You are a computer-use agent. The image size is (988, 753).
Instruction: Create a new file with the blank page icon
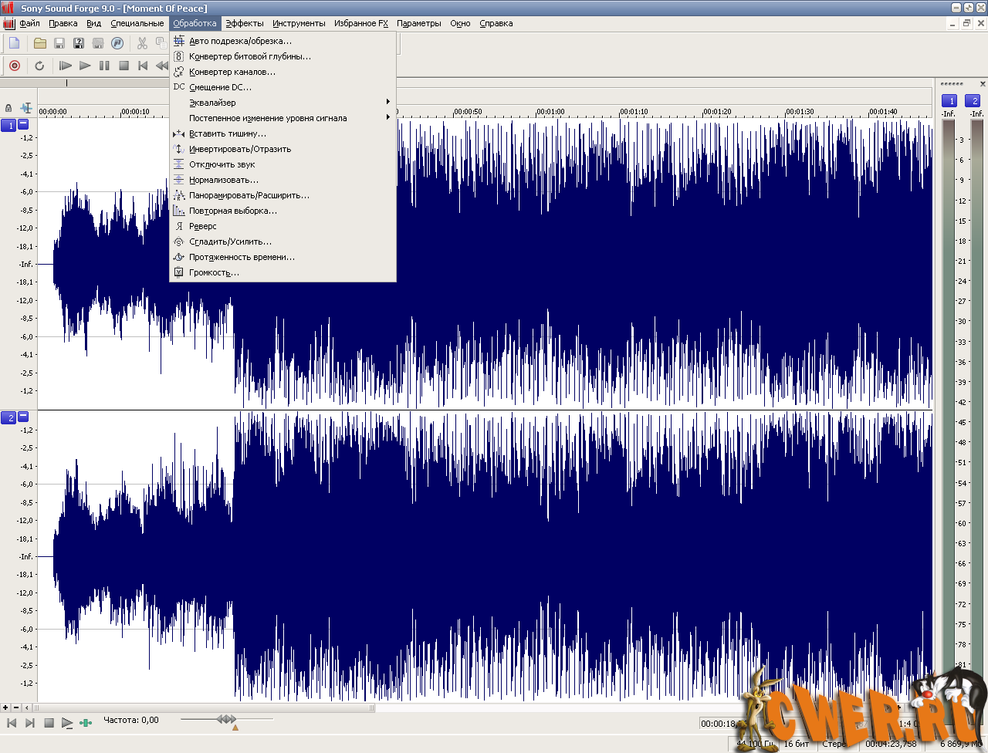(x=15, y=43)
